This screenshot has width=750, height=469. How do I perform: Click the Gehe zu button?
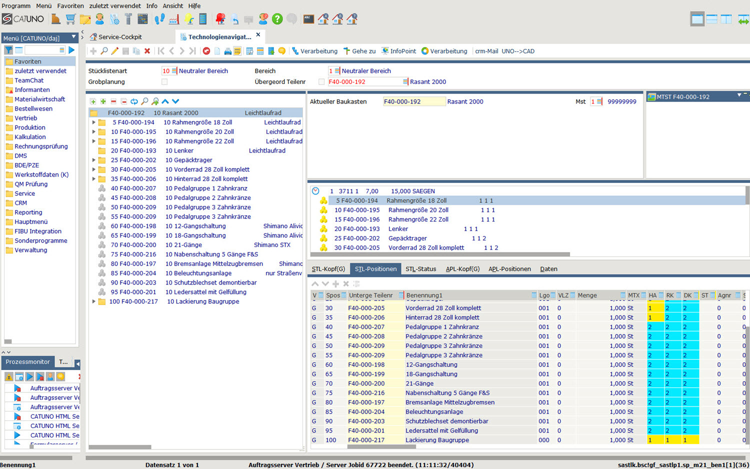point(359,51)
